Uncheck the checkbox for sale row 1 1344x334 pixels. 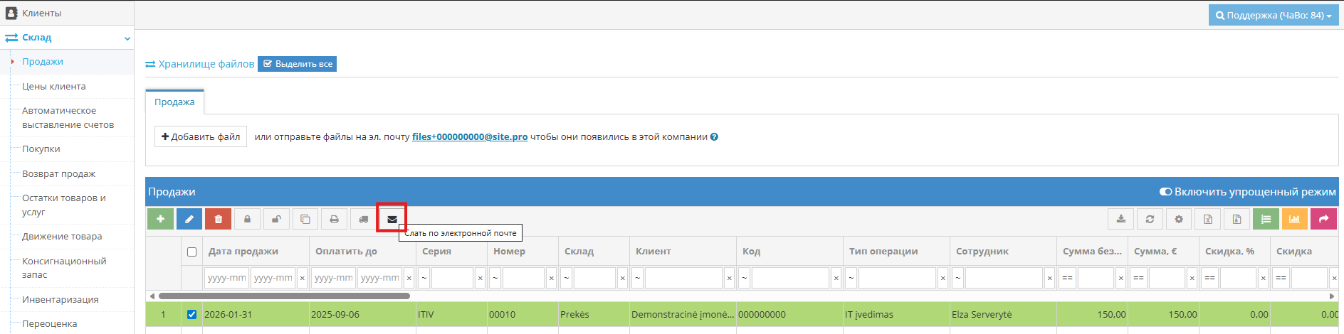[x=191, y=314]
